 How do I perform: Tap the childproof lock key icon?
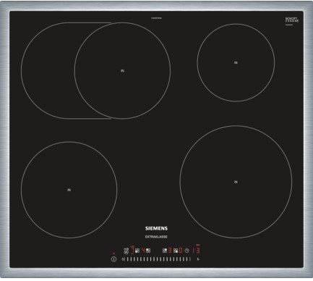[126, 251]
